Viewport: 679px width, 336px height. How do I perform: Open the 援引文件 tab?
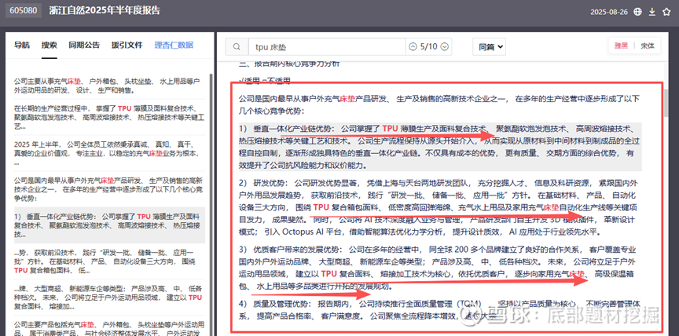[x=127, y=46]
